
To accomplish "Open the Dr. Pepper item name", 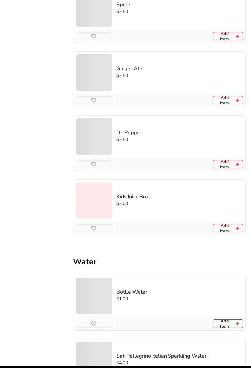I will tap(129, 133).
